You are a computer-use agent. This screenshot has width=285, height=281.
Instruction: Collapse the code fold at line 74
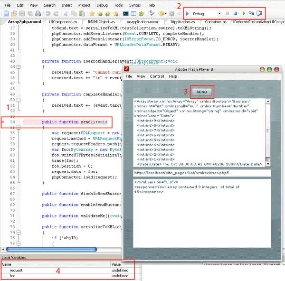click(19, 232)
